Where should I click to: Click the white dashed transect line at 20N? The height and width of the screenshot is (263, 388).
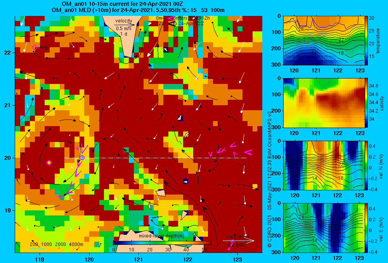[156, 158]
